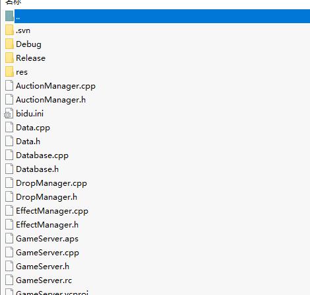
Task: Select the parent directory ".." entry
Action: click(162, 16)
